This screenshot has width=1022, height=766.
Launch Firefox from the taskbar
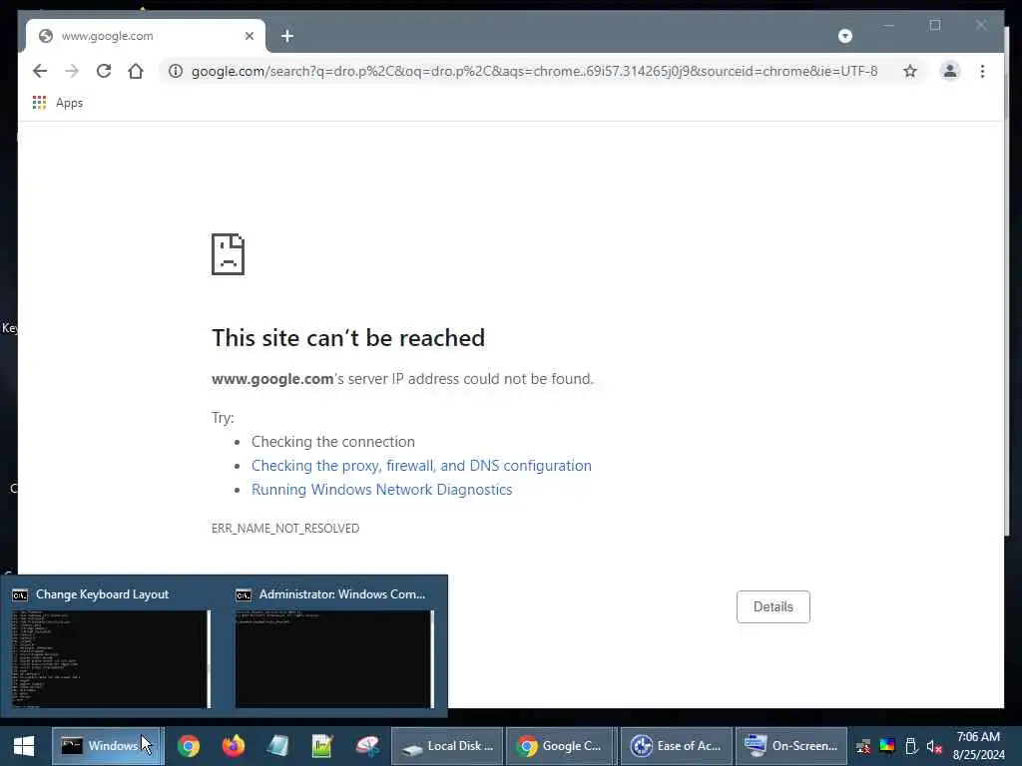pyautogui.click(x=233, y=746)
